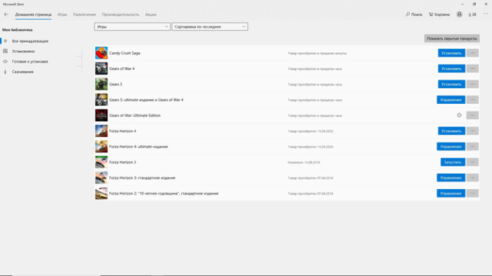Open the Корзина cart
The height and width of the screenshot is (276, 492).
point(439,14)
